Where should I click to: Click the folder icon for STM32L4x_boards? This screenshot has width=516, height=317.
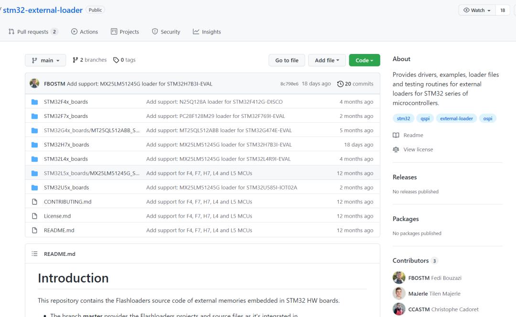point(34,159)
